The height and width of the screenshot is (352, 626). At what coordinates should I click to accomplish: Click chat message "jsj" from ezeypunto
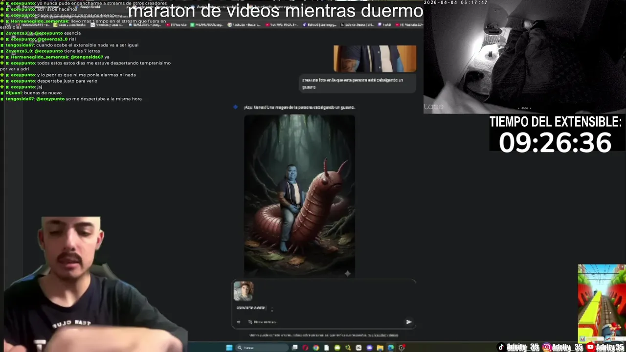click(40, 87)
